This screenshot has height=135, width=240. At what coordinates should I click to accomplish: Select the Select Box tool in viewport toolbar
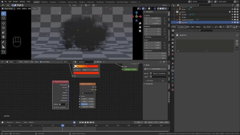(3, 13)
